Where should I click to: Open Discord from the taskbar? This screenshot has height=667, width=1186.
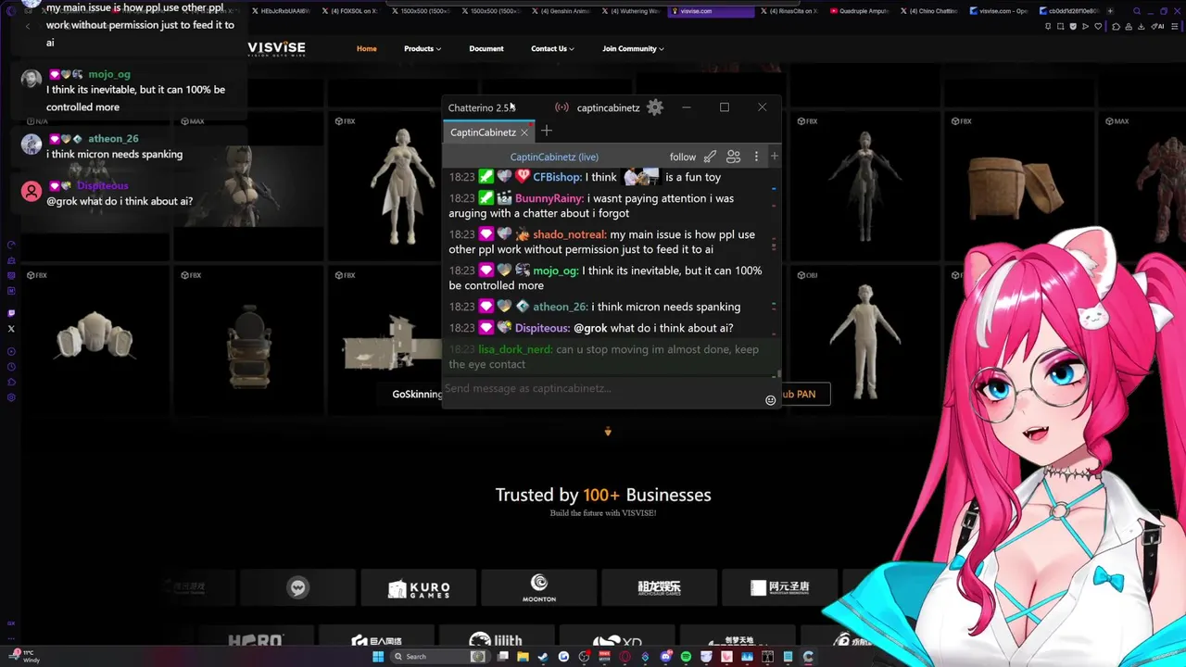[x=665, y=657]
